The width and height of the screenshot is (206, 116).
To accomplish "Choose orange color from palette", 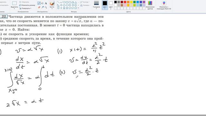I will coord(128,2).
